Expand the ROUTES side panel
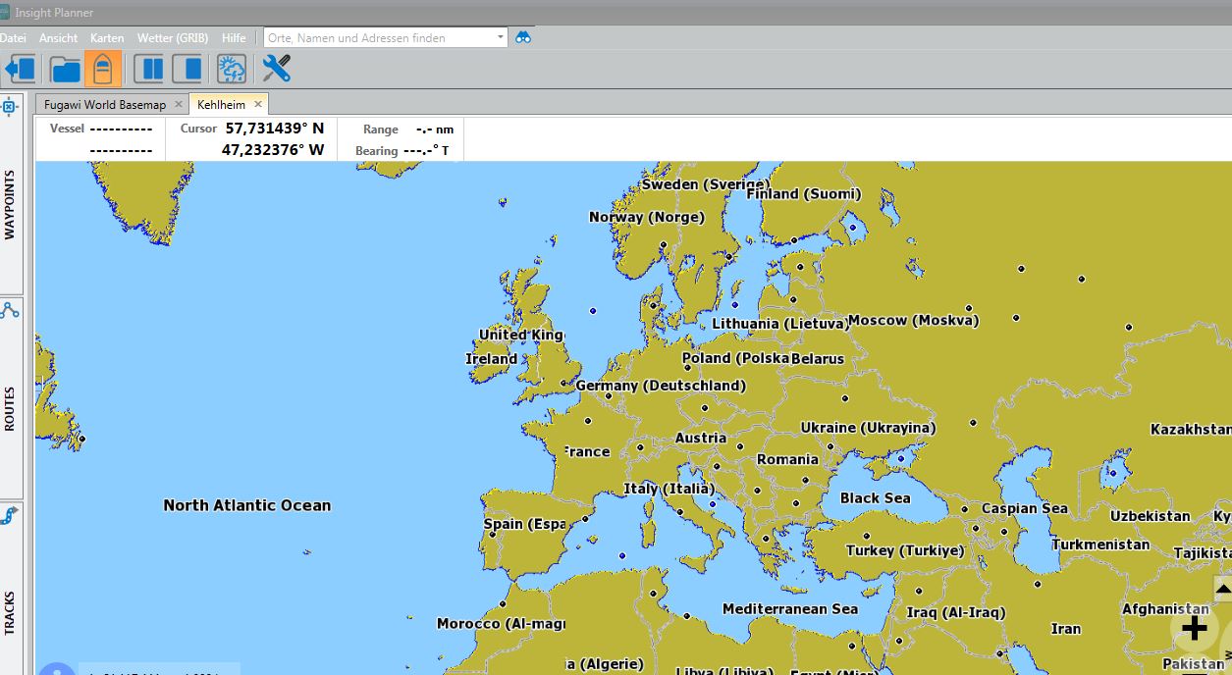1232x675 pixels. coord(10,407)
